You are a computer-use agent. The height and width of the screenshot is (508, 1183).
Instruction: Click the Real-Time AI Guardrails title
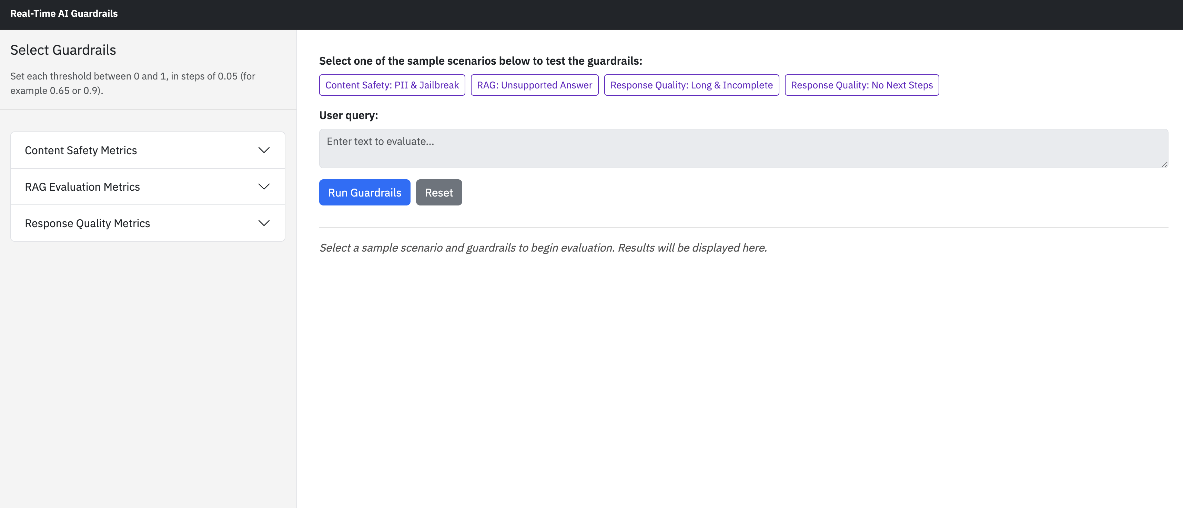[64, 14]
